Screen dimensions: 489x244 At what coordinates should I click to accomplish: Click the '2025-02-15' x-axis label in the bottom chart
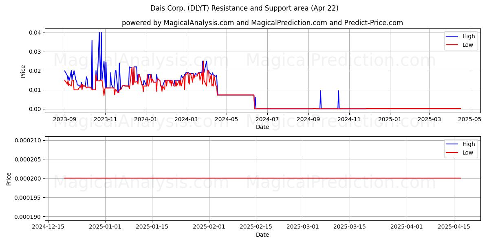pyautogui.click(x=256, y=227)
